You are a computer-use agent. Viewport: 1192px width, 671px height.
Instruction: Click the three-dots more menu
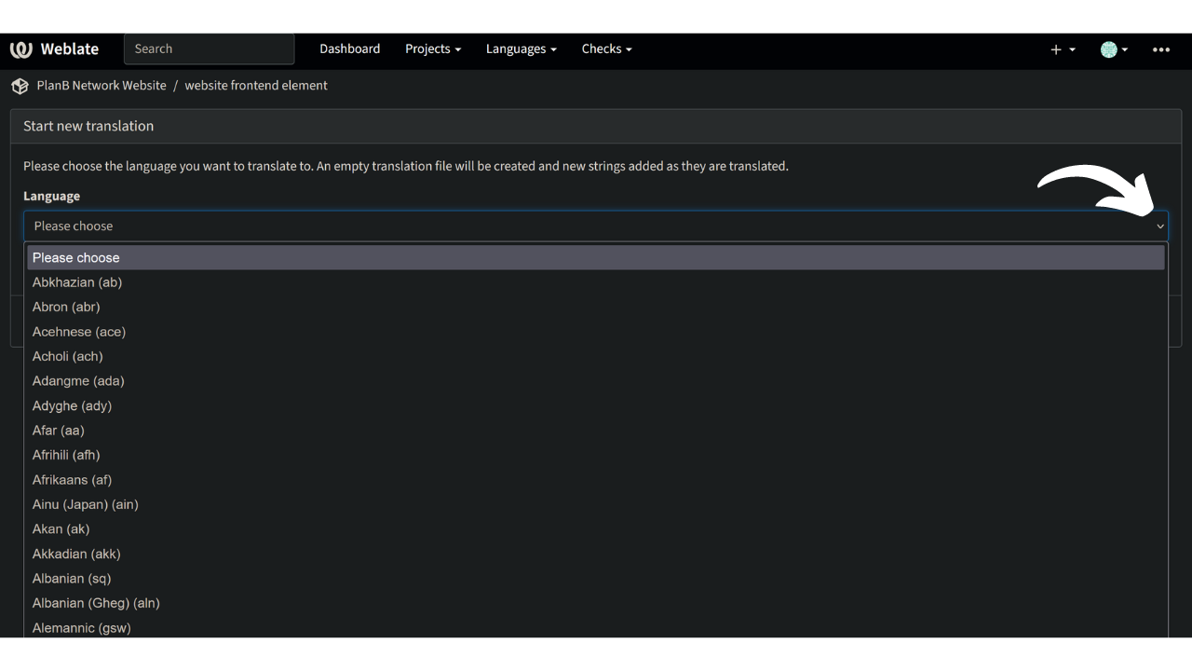(1160, 49)
